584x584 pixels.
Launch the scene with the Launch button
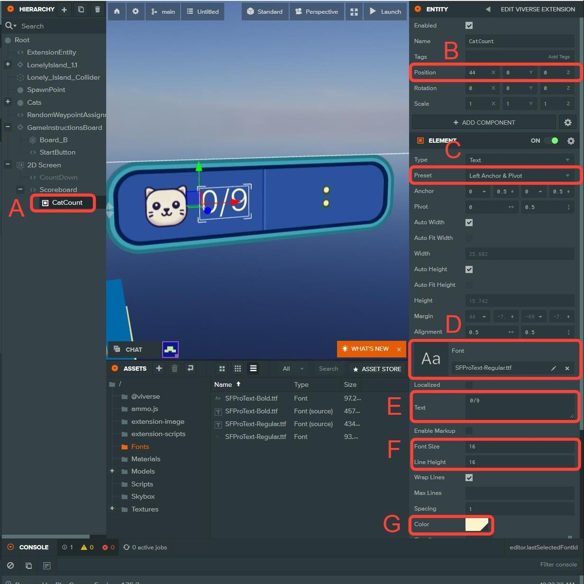pyautogui.click(x=385, y=11)
